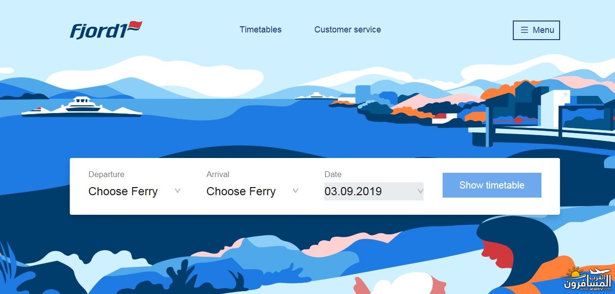Click the large white ferry illustration

pyautogui.click(x=82, y=107)
